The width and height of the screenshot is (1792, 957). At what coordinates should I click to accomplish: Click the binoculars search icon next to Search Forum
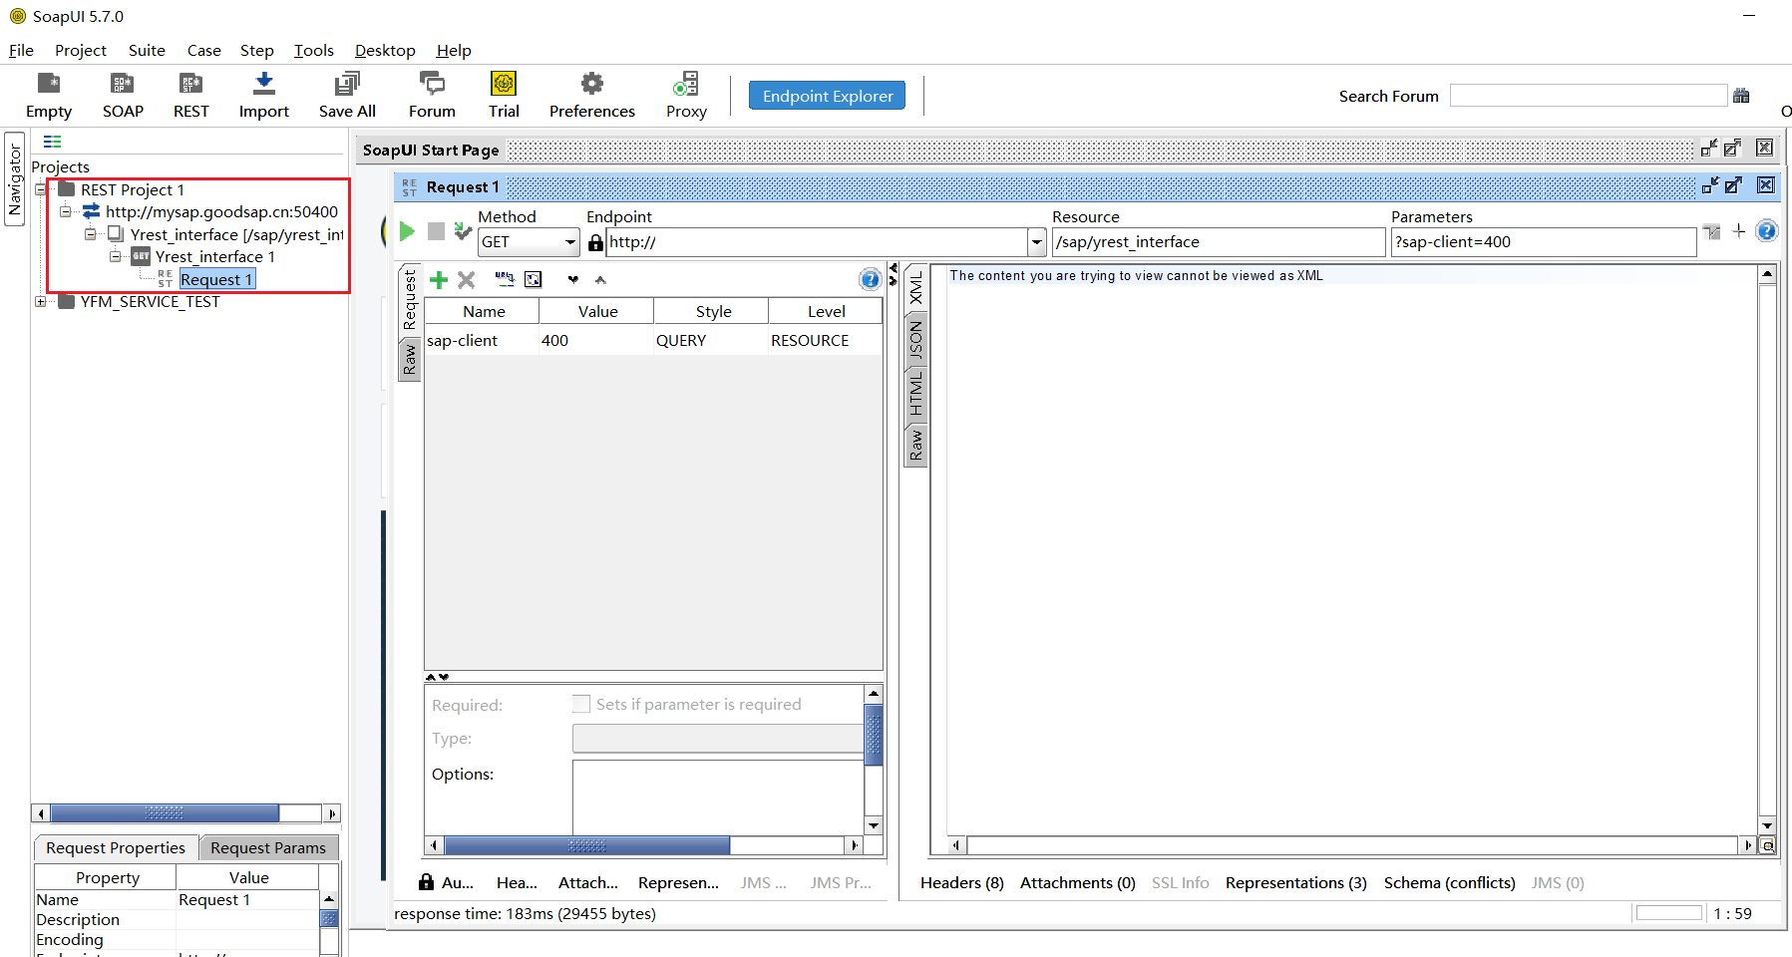coord(1741,96)
